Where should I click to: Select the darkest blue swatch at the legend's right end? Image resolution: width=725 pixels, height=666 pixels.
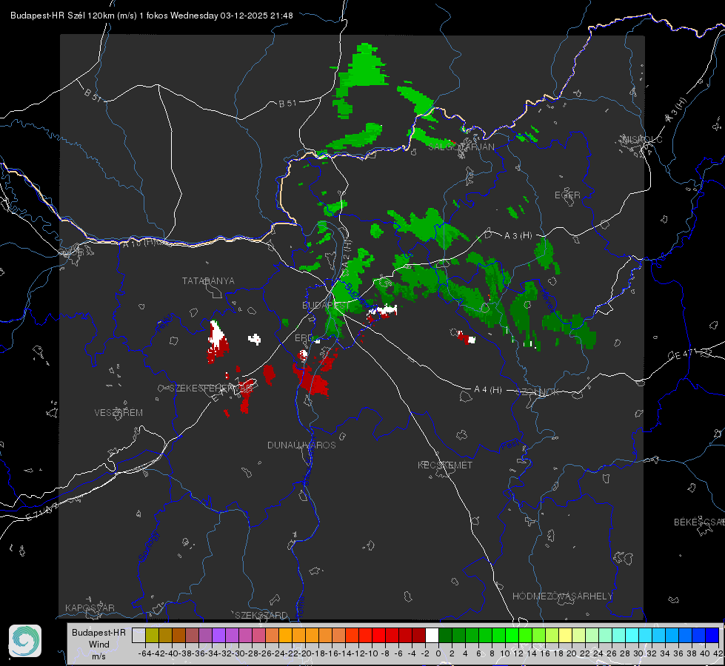pos(712,635)
